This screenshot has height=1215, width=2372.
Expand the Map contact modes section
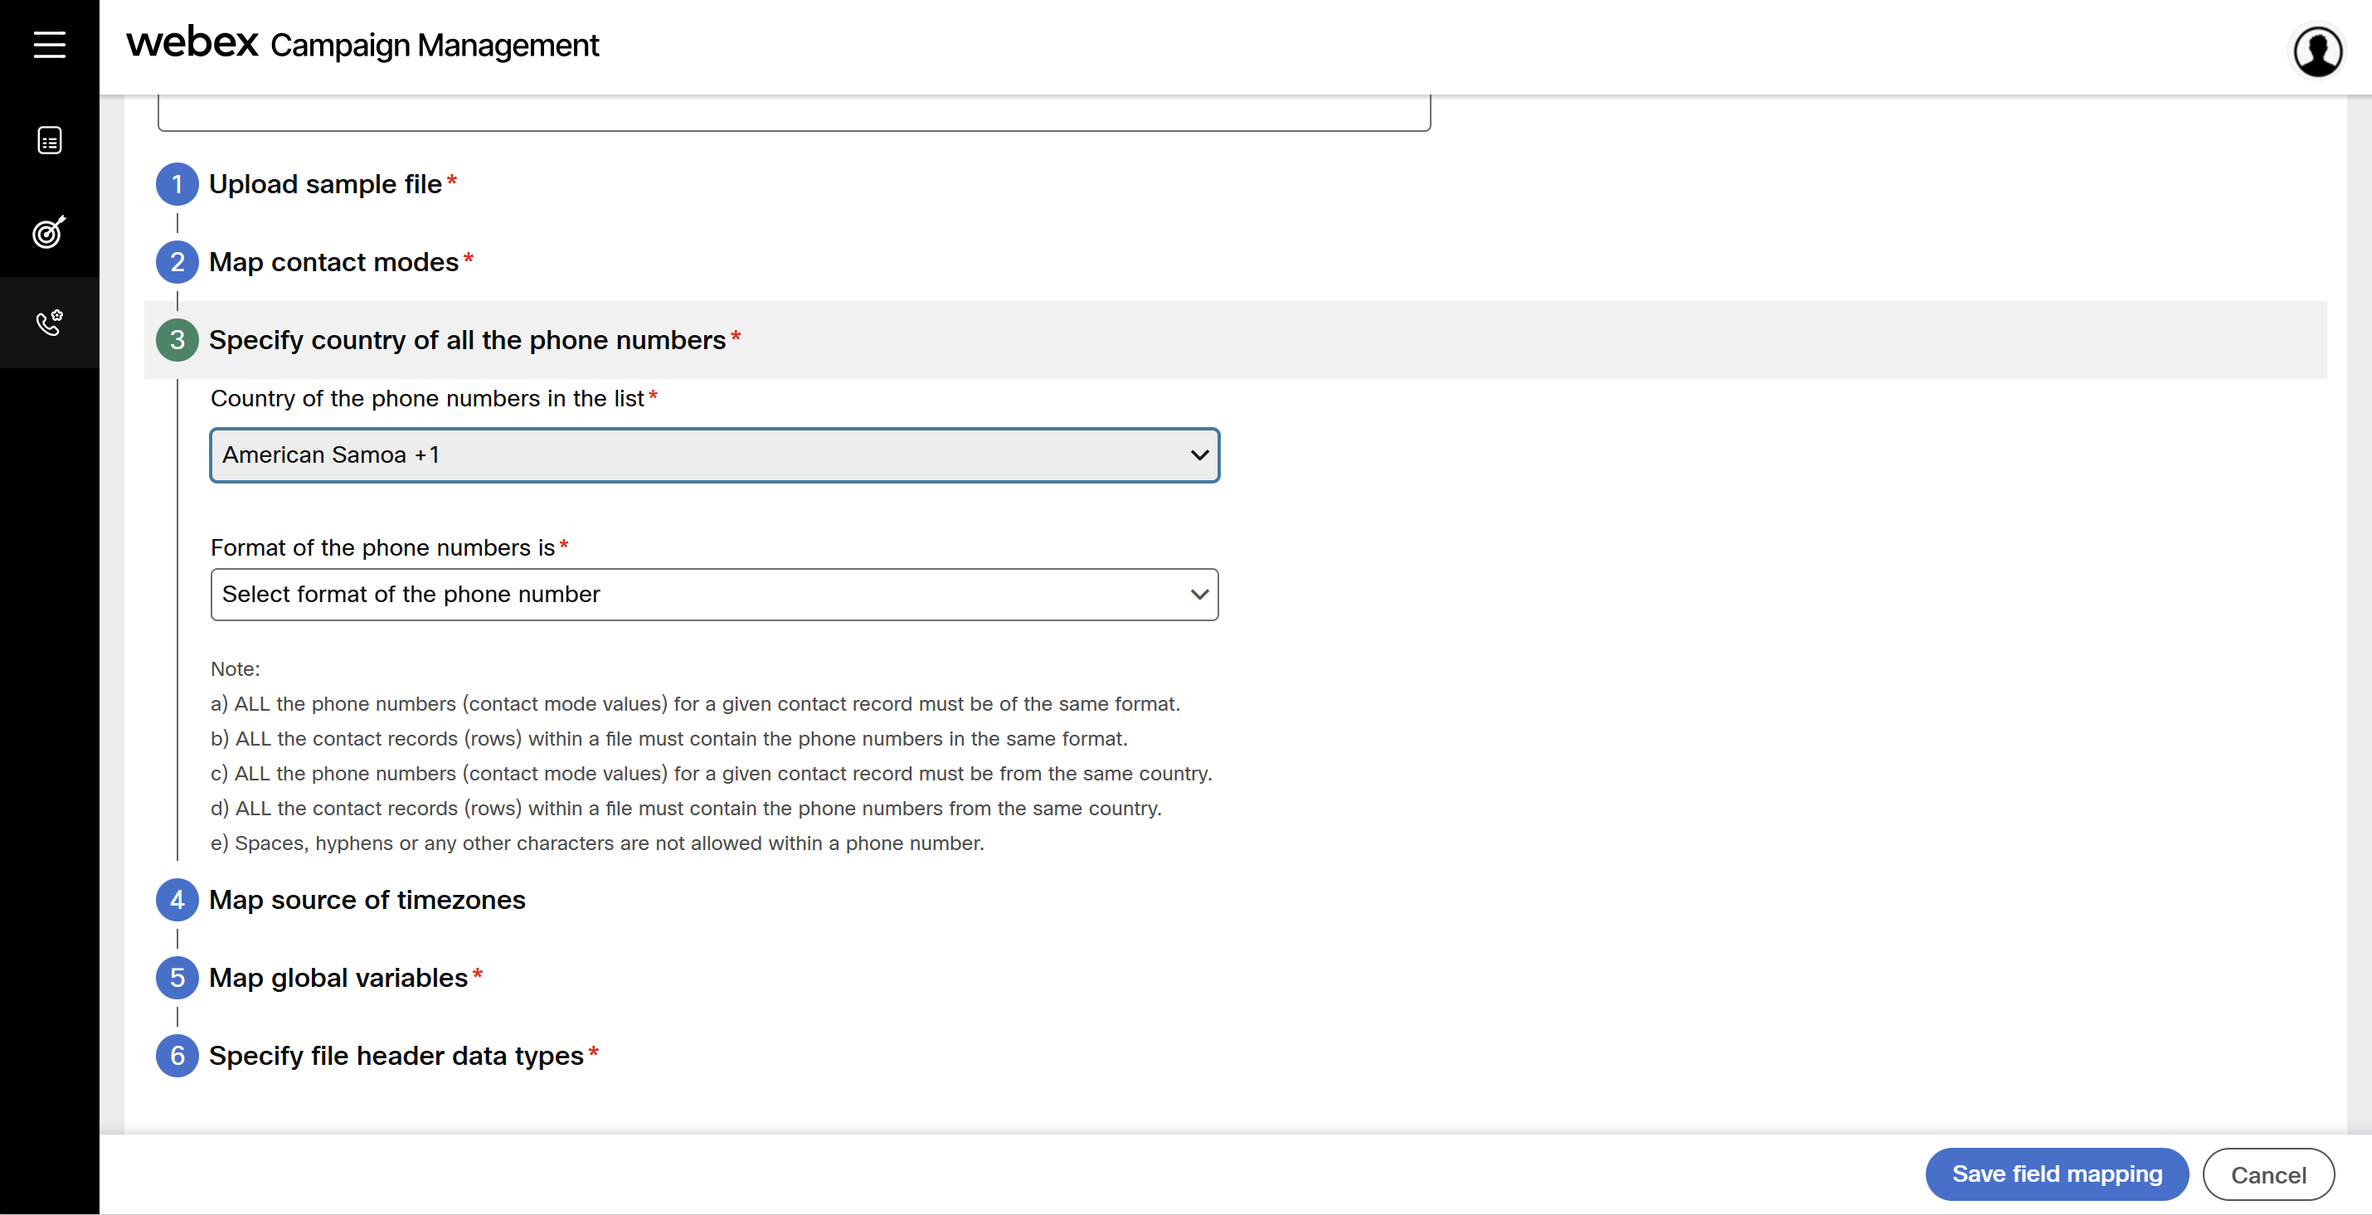(x=333, y=262)
